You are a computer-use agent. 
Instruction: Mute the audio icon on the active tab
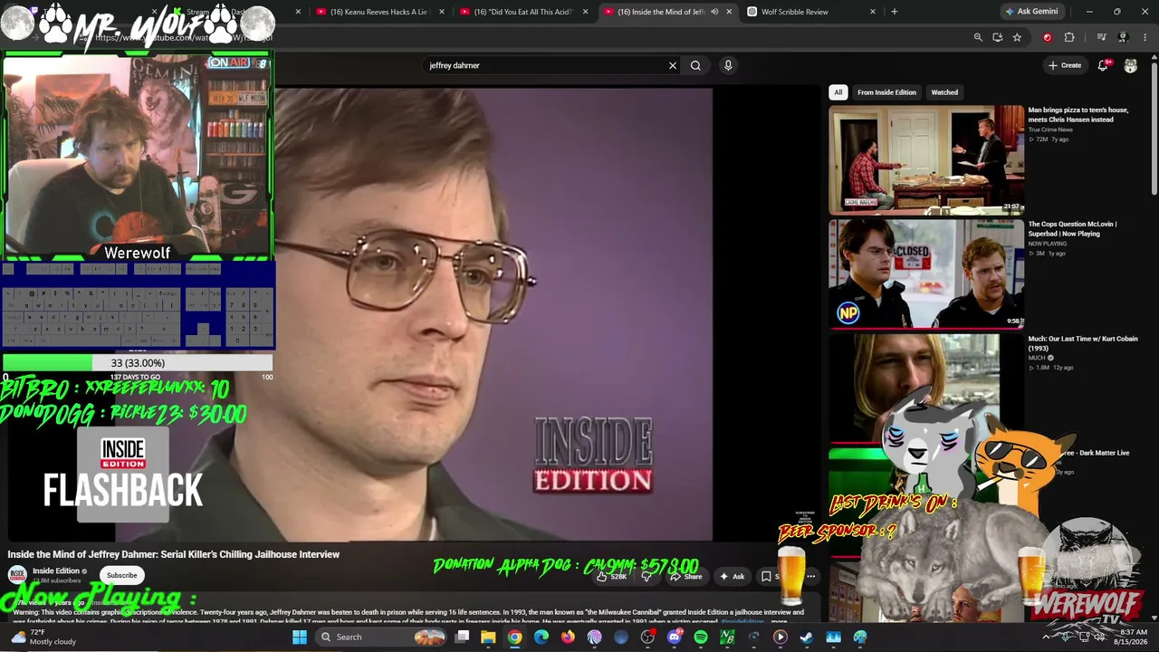pos(714,12)
